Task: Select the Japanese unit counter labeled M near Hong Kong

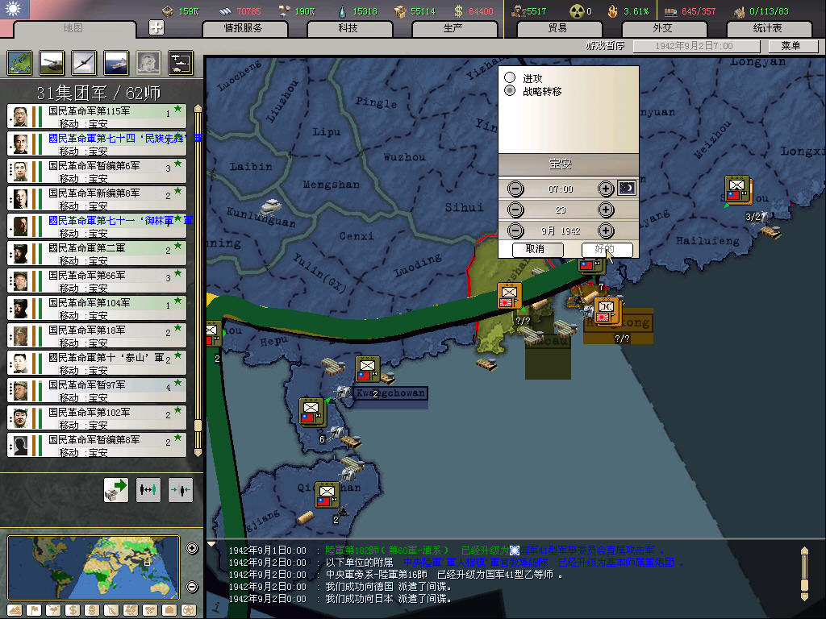Action: (x=606, y=311)
